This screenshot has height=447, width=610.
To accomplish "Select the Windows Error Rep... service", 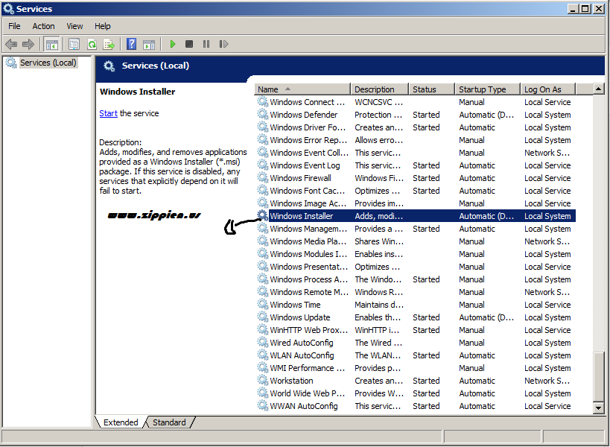I will pos(416,140).
